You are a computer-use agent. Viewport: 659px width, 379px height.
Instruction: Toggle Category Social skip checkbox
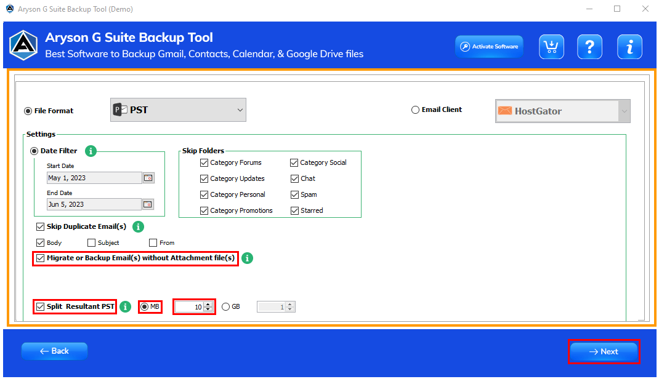pos(294,163)
